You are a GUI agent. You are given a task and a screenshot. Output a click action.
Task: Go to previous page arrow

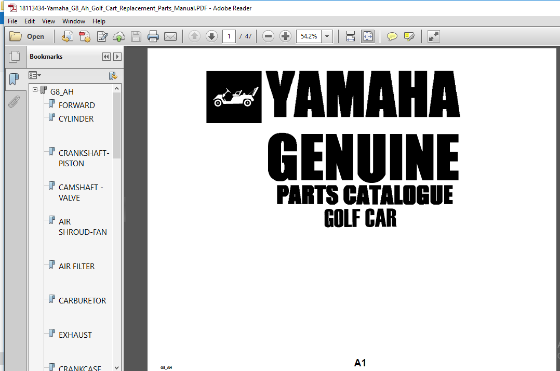click(x=194, y=36)
